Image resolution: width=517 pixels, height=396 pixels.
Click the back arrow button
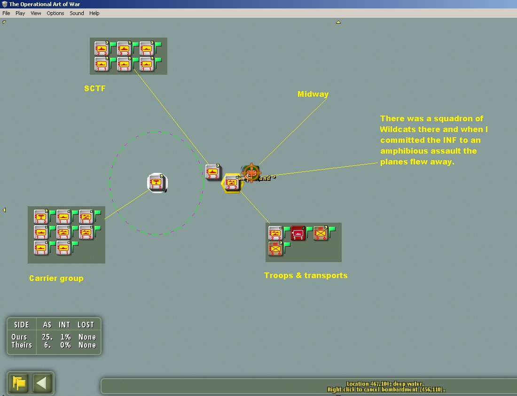41,383
